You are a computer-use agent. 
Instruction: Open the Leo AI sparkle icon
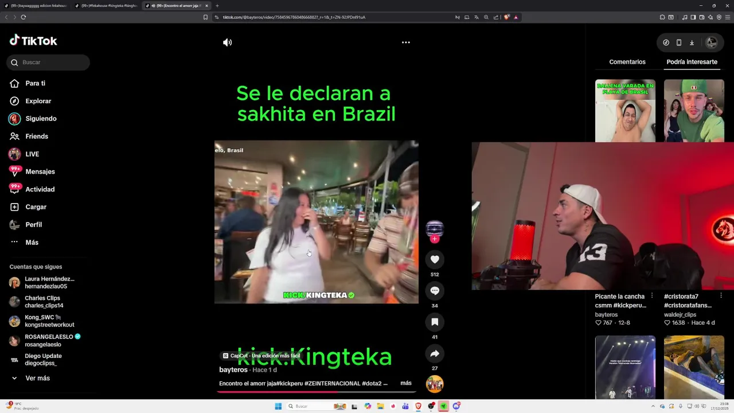[710, 17]
